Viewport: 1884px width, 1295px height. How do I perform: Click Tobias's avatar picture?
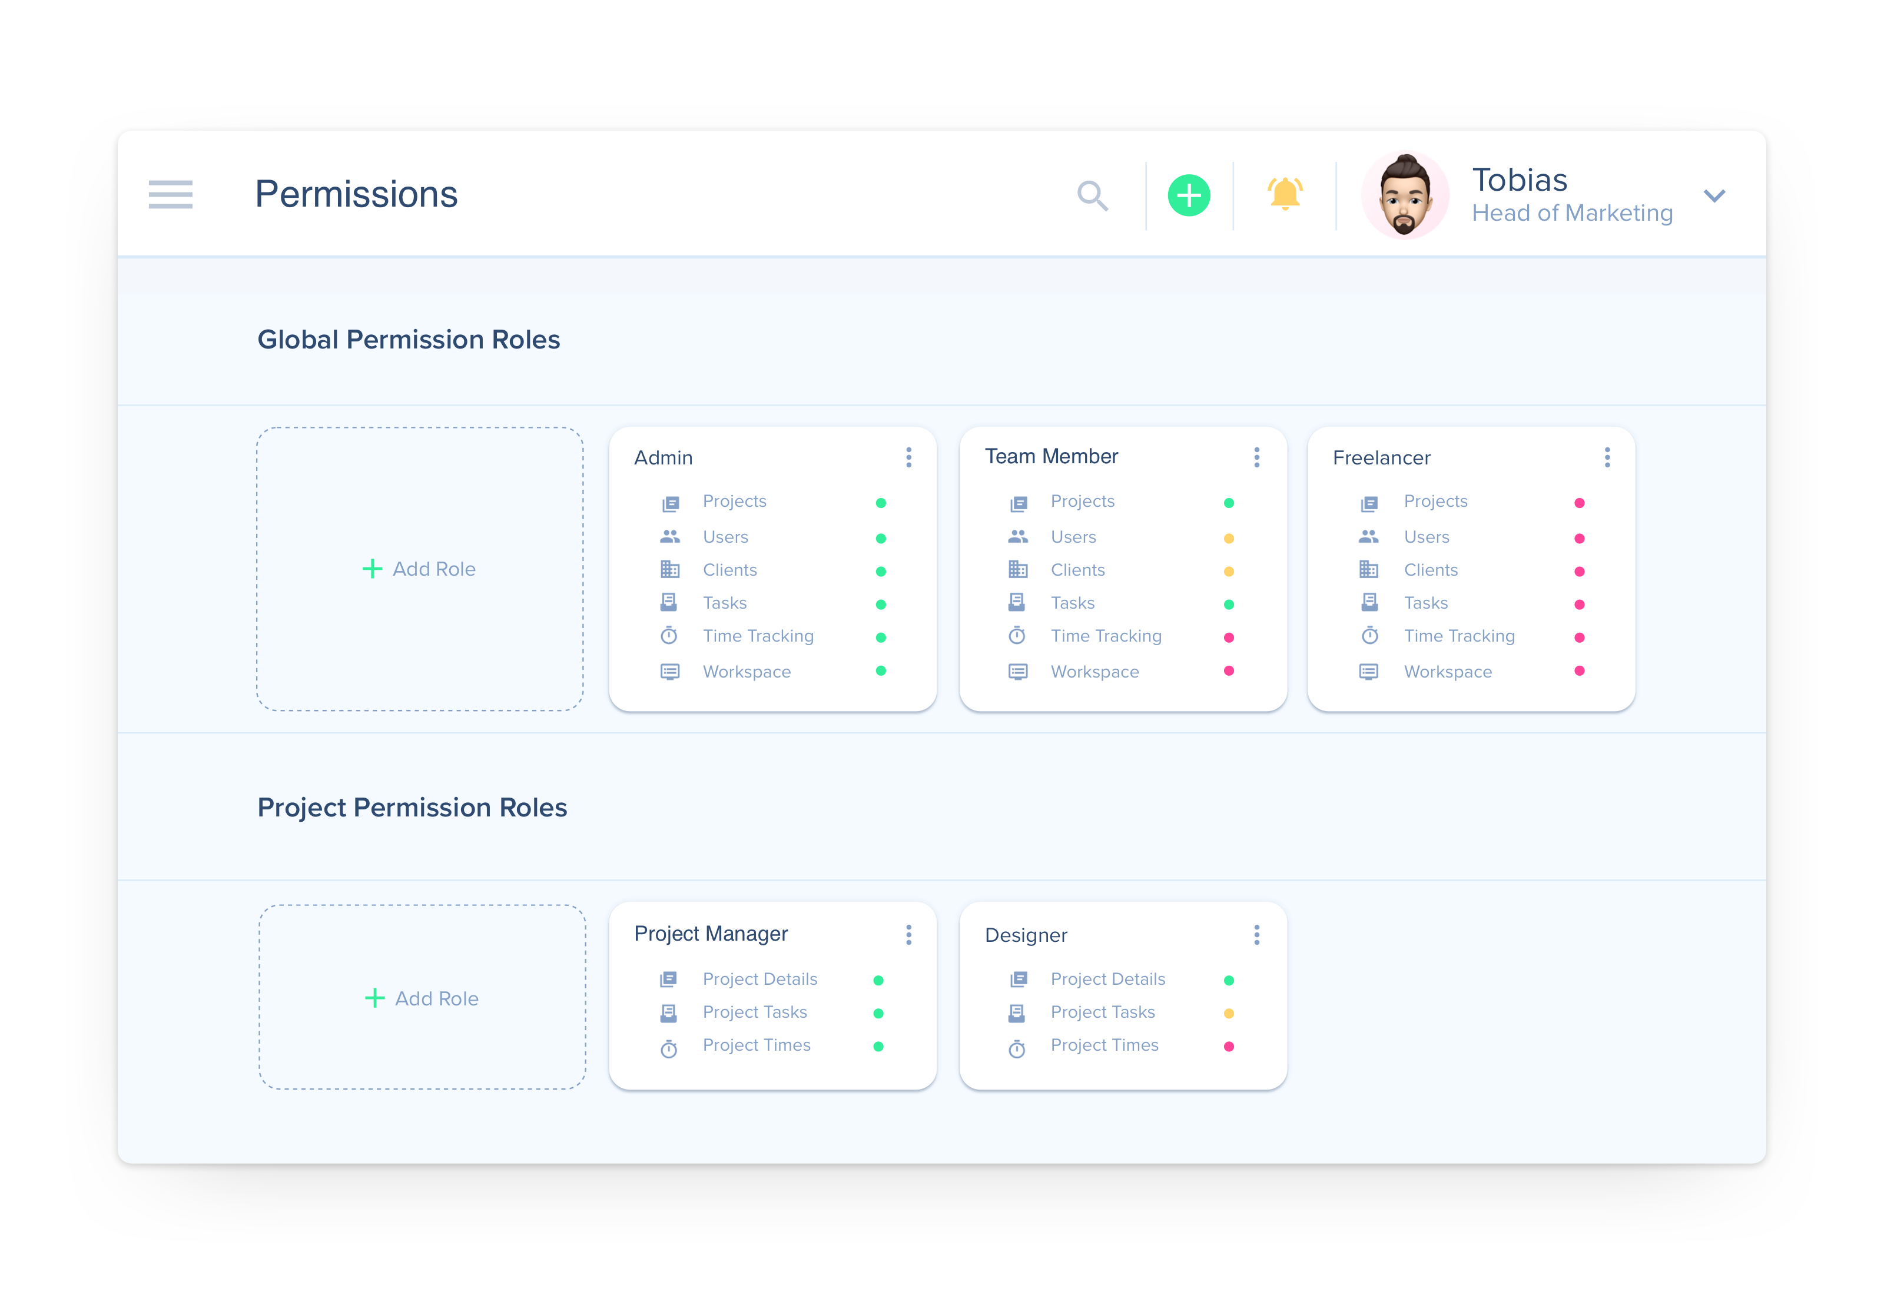pyautogui.click(x=1405, y=195)
